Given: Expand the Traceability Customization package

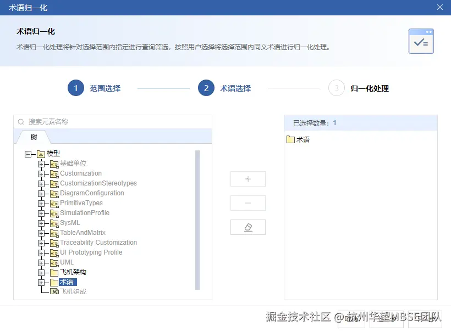Looking at the screenshot, I should click(41, 243).
